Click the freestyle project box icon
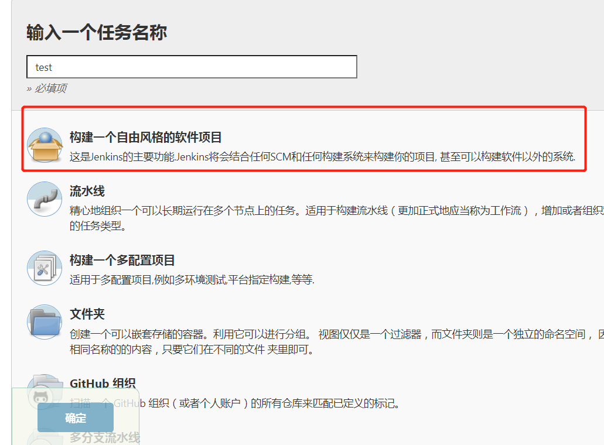Viewport: 604px width, 445px height. tap(45, 145)
